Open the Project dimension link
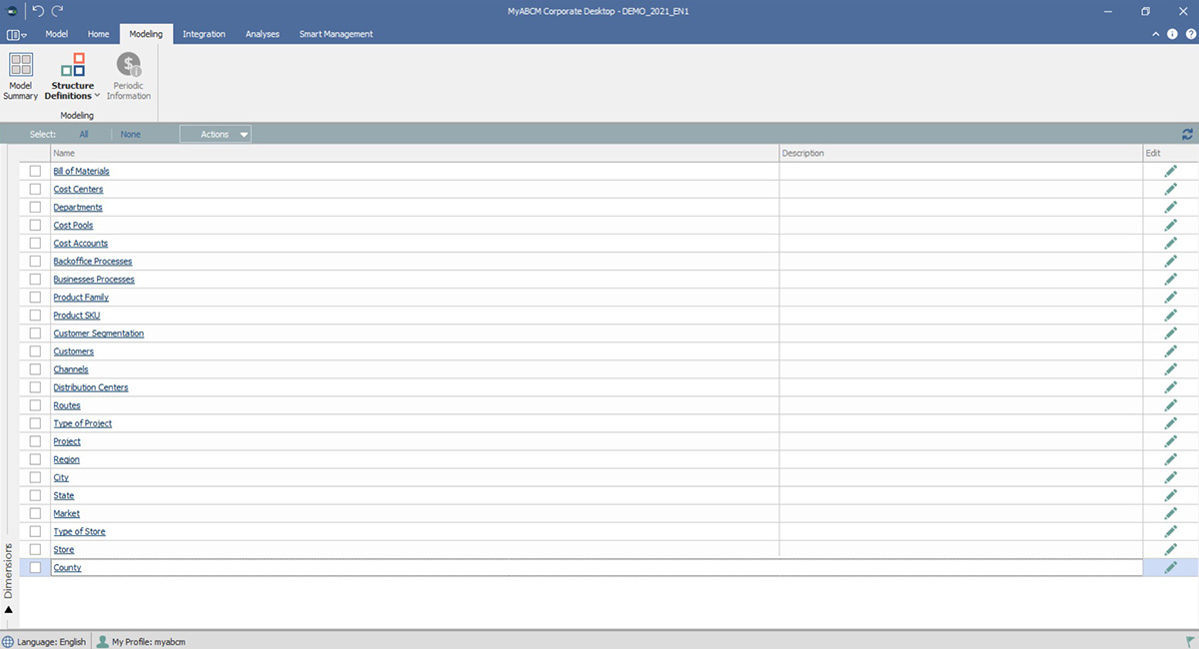 click(67, 441)
